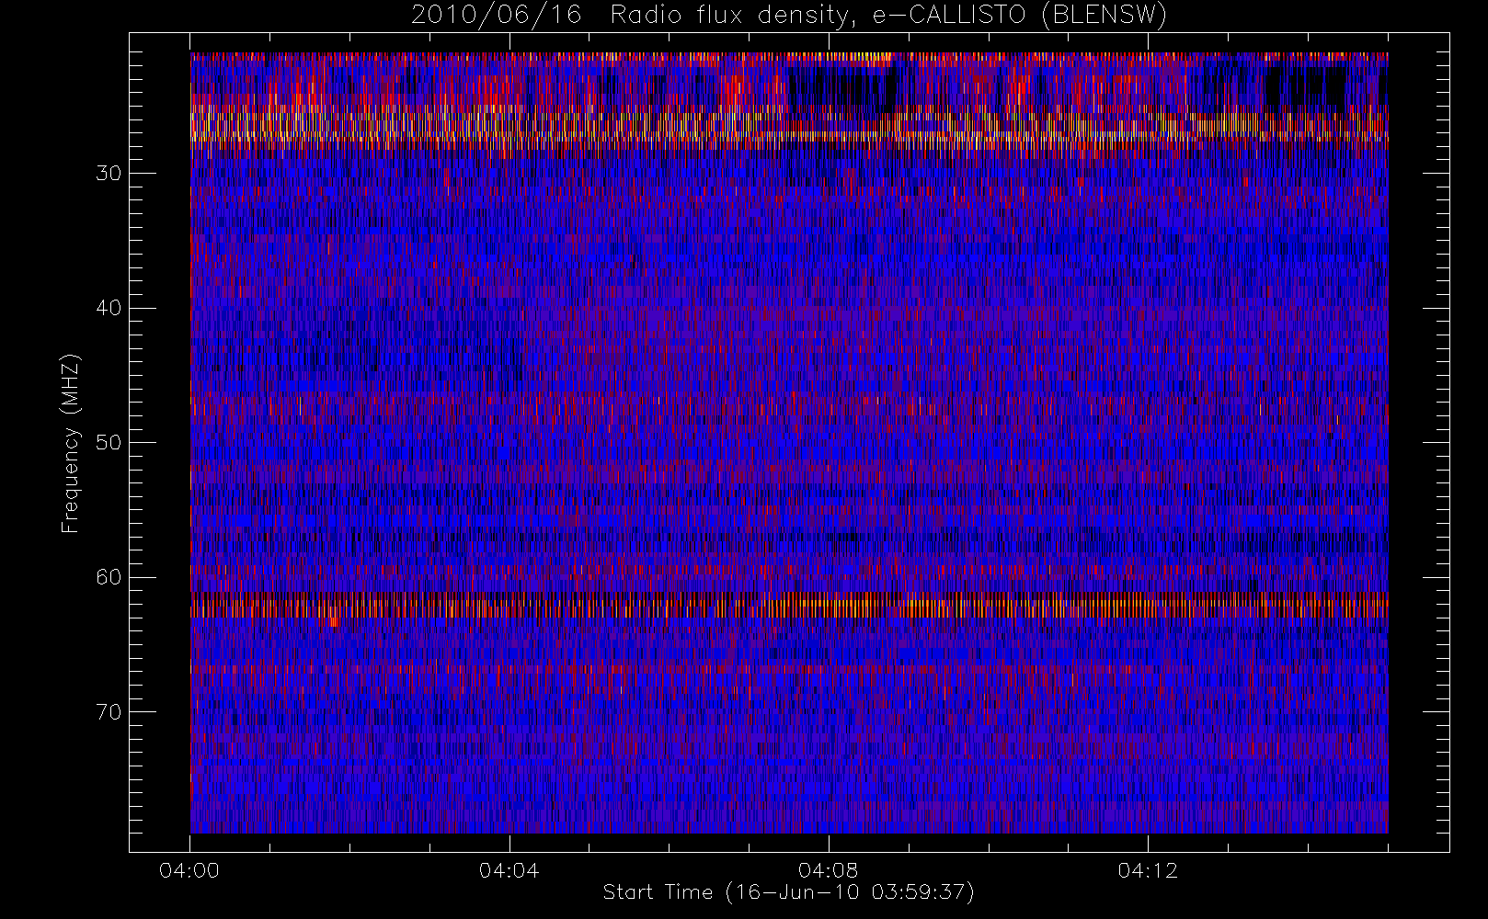The width and height of the screenshot is (1488, 919).
Task: Click the 60 frequency tick label
Action: click(109, 577)
